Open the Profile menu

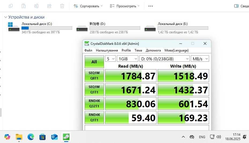pyautogui.click(x=126, y=50)
